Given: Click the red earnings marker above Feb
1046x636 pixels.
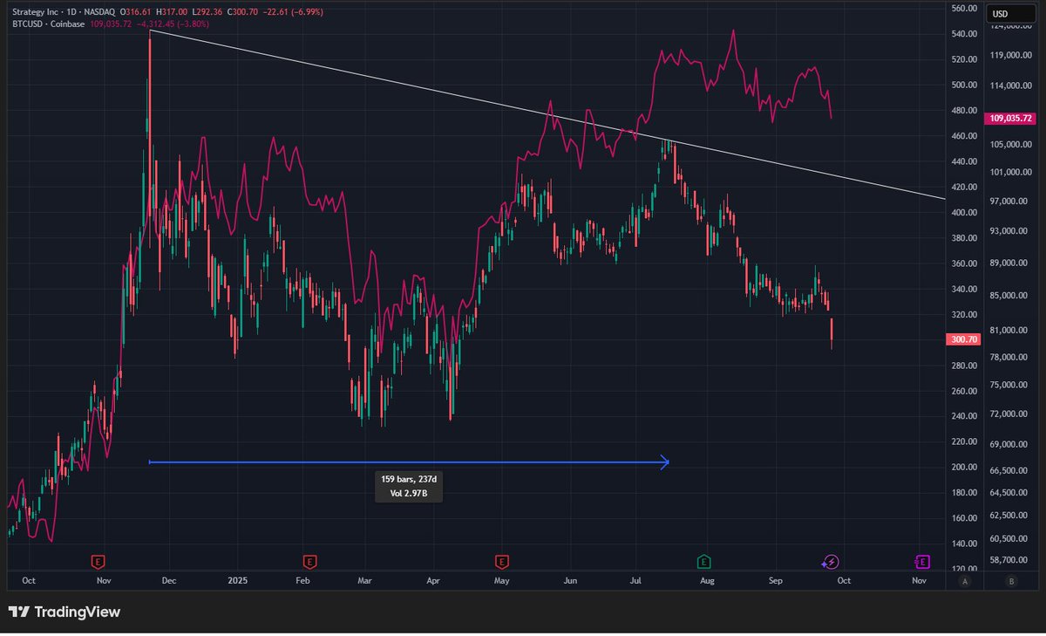Looking at the screenshot, I should [x=309, y=561].
